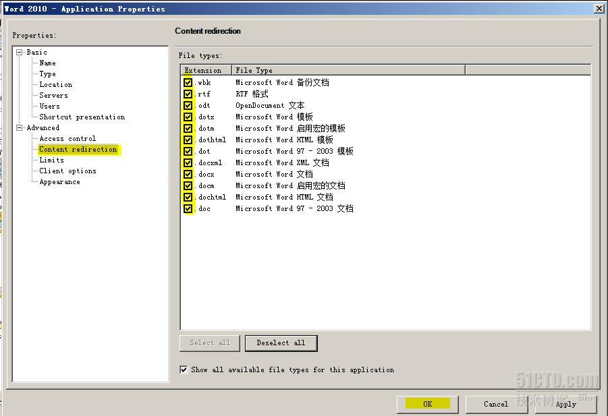Open the Access control page

(67, 139)
